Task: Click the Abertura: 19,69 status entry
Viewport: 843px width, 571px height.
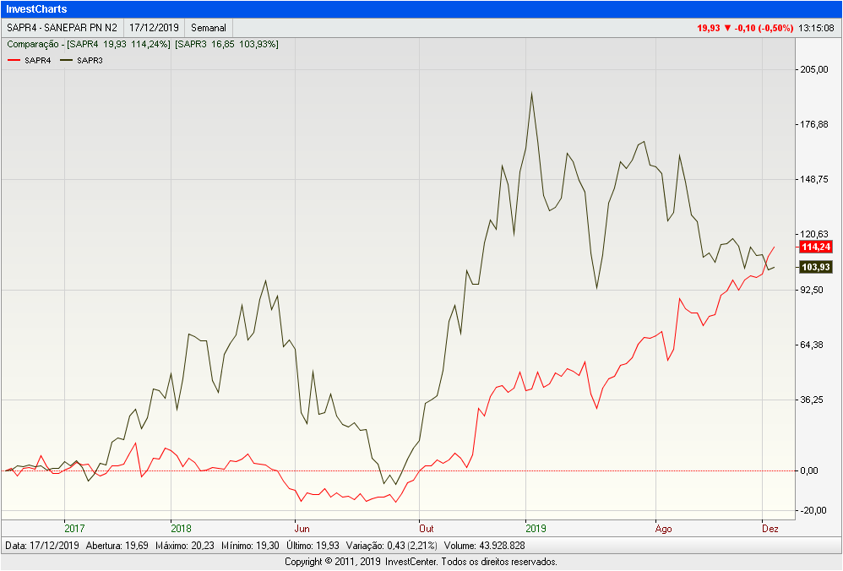Action: (117, 546)
